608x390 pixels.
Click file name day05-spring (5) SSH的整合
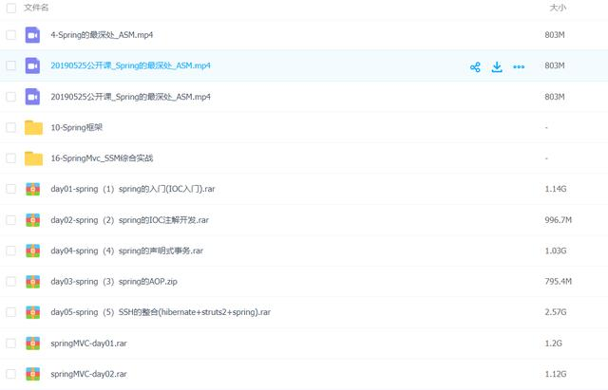point(161,312)
